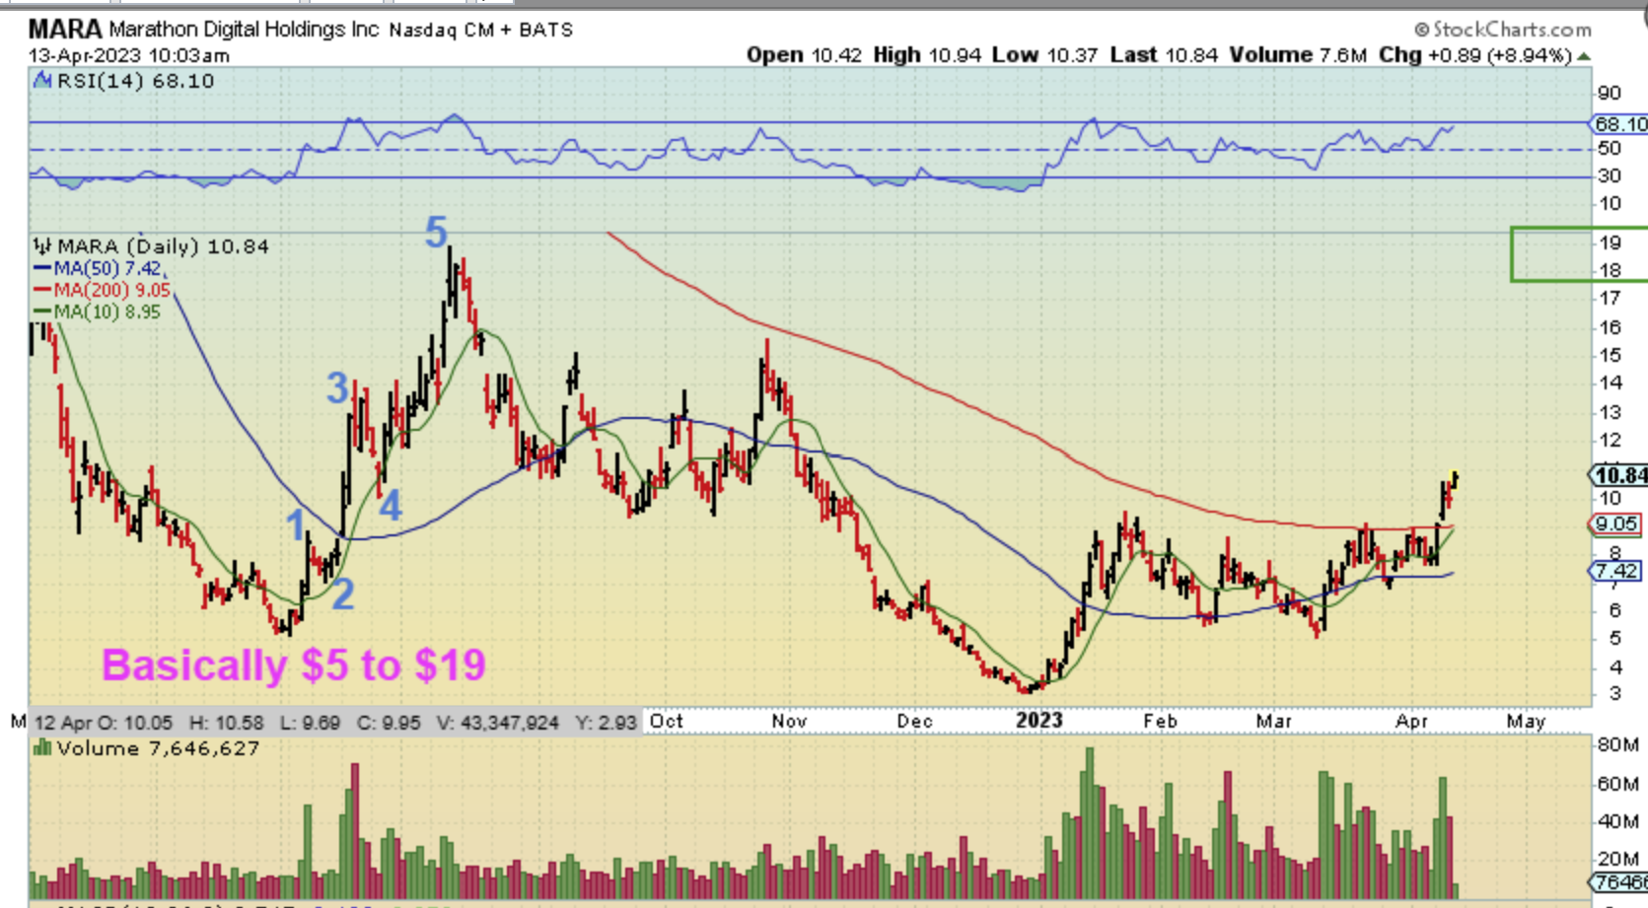The width and height of the screenshot is (1648, 908).
Task: Click the Volume 7,646,627 panel label
Action: pos(158,748)
